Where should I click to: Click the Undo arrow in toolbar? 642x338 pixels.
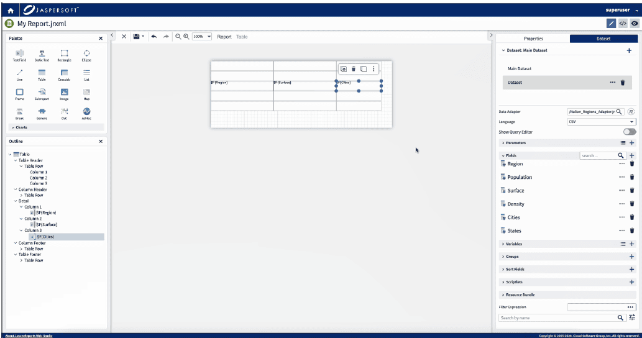point(154,37)
